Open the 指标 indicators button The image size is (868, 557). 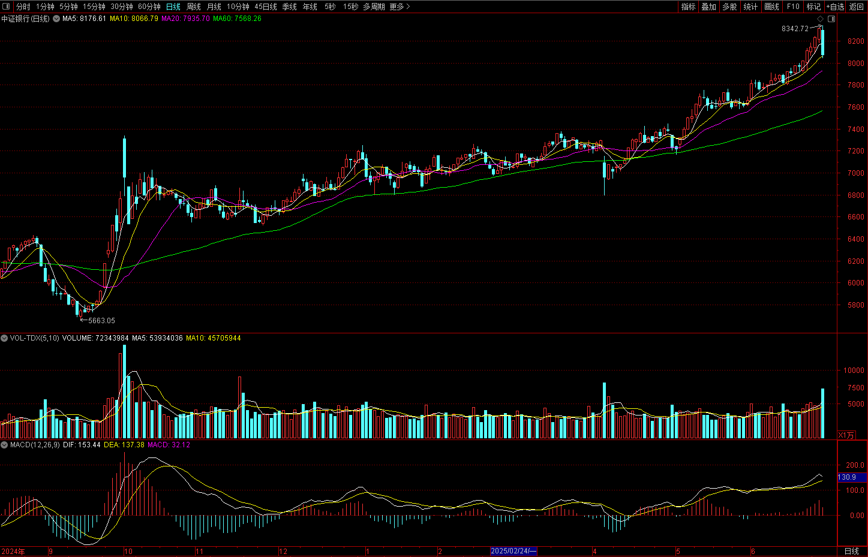[688, 7]
